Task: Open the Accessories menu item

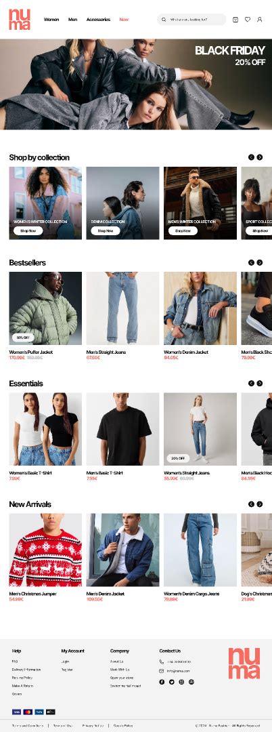Action: pos(98,20)
